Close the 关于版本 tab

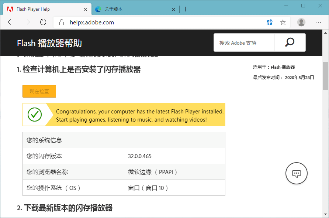(x=173, y=9)
